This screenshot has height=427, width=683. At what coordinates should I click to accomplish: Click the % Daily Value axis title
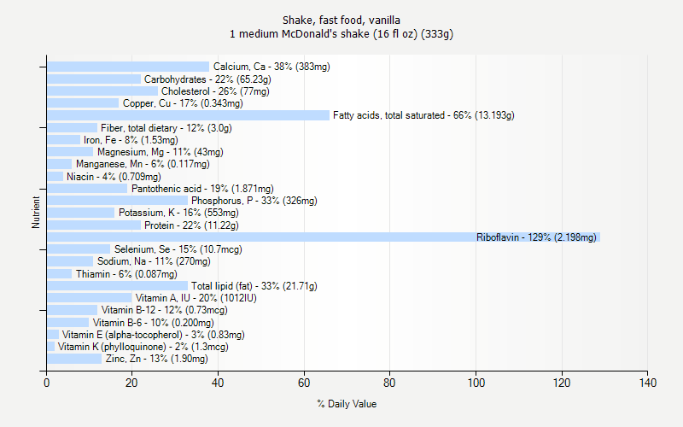(347, 404)
